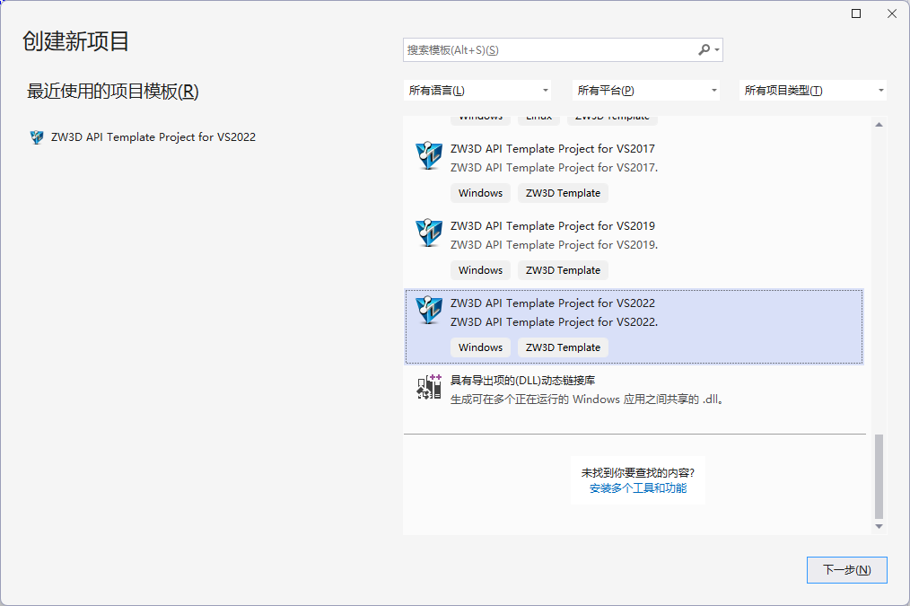Click the VS2019 template description text

click(554, 245)
